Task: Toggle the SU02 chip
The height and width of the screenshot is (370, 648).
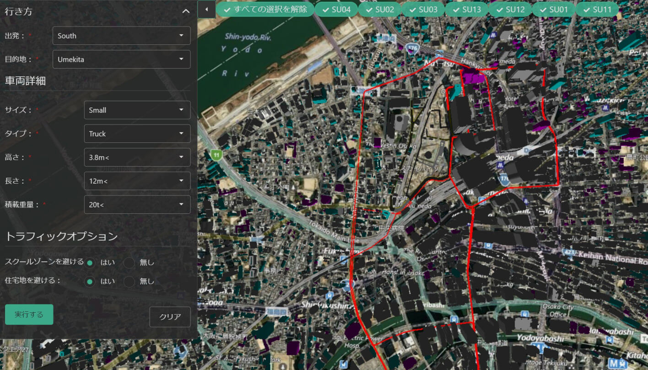Action: click(x=380, y=9)
